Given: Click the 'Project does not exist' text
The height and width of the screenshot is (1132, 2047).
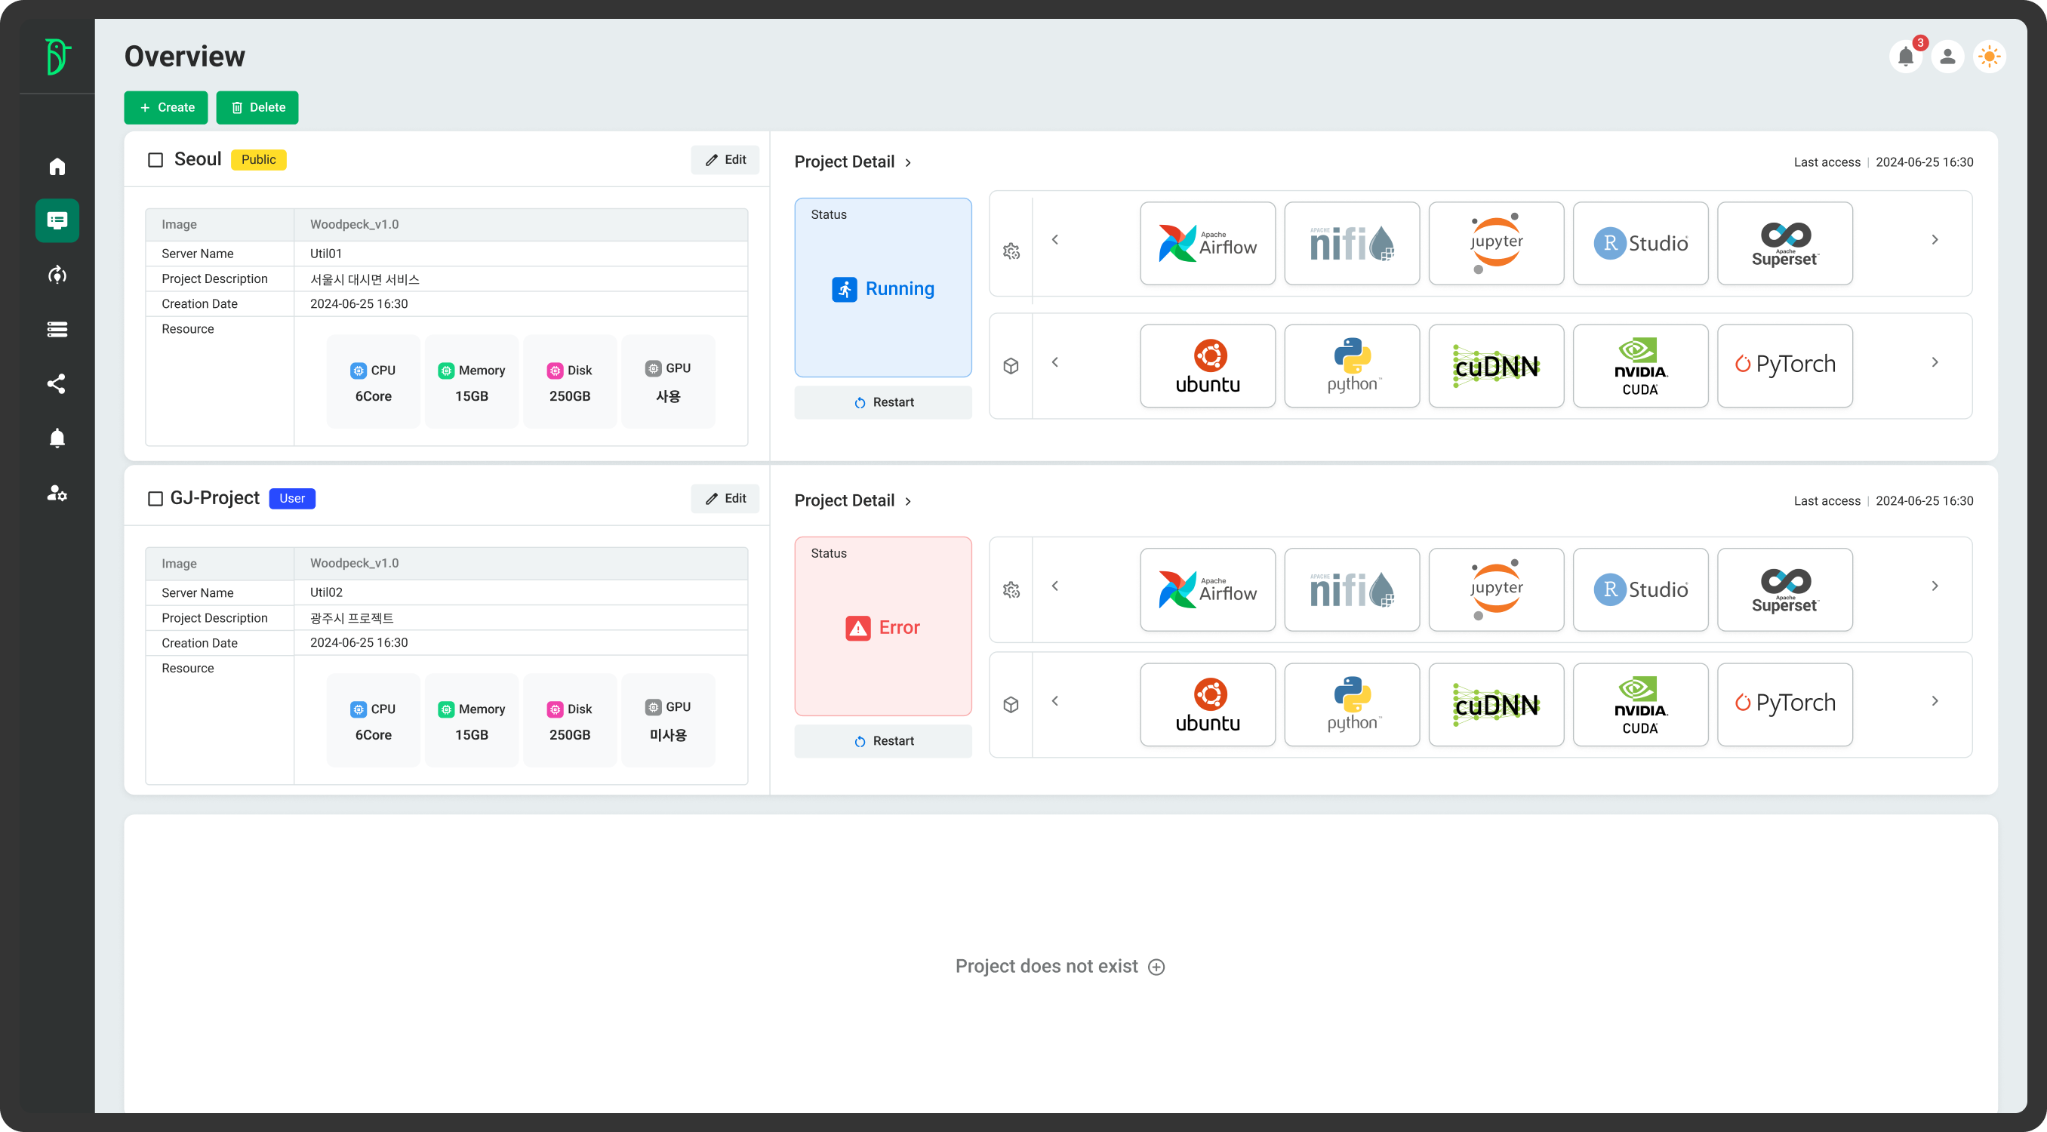Looking at the screenshot, I should tap(1047, 966).
